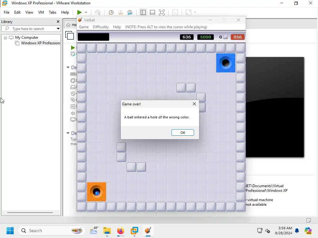Click the taskbar Search box

(x=52, y=231)
